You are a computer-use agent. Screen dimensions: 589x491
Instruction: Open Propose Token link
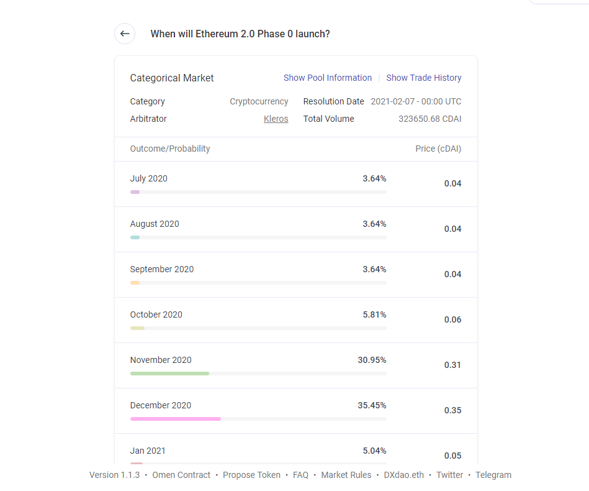251,475
